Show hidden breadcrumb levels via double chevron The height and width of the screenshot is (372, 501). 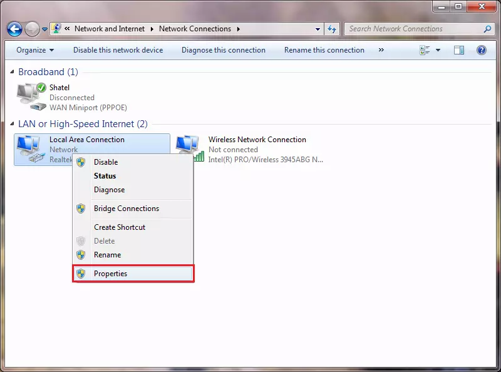click(x=67, y=29)
